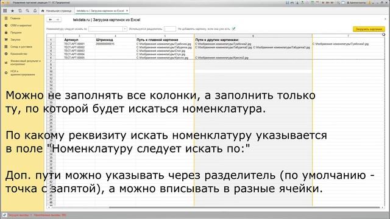Screen dimensions: 390x219
Task: Open the CRM и маркетинг section
Action: tap(21, 26)
